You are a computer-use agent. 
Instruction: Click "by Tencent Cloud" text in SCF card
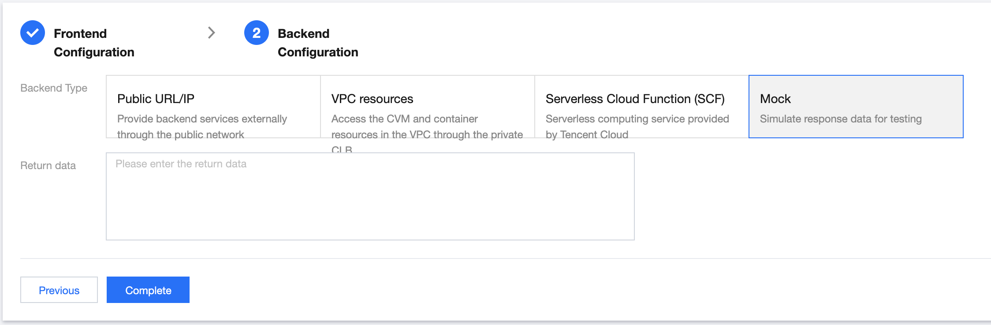click(587, 134)
